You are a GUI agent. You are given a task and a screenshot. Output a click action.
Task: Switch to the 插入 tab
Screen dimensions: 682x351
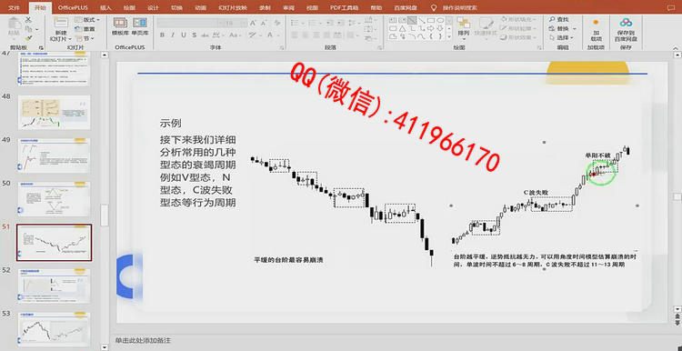(x=105, y=7)
